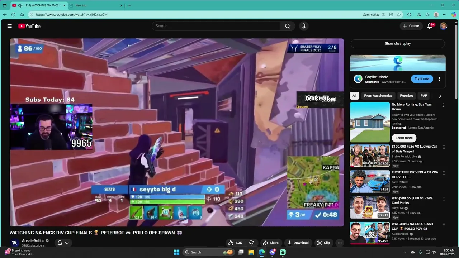Open a new browser tab

(x=129, y=5)
